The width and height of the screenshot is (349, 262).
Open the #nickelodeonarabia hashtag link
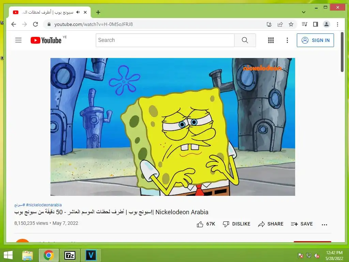click(44, 205)
